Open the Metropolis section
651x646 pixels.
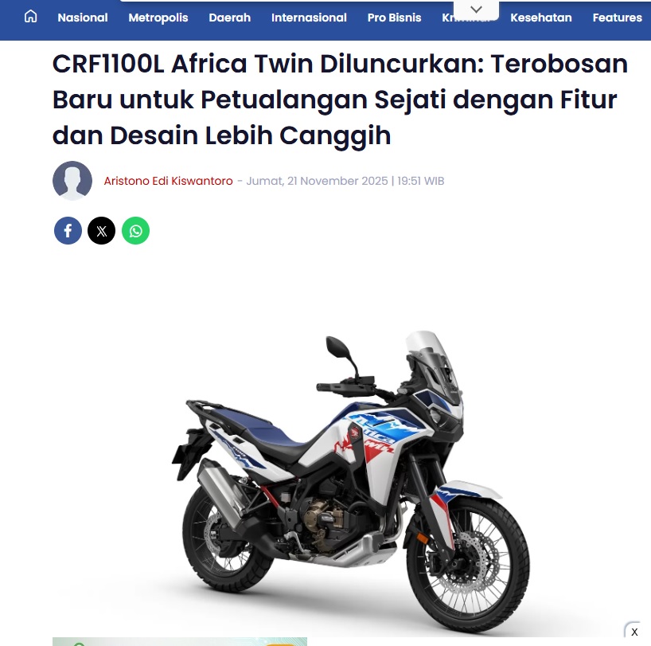(158, 18)
